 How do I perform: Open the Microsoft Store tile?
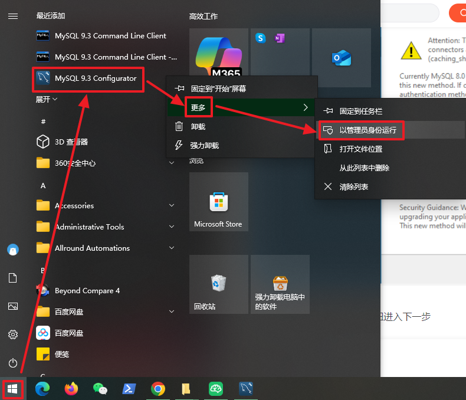point(219,202)
